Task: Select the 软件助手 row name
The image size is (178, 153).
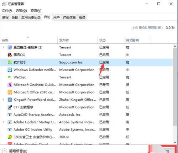Action: 20,62
